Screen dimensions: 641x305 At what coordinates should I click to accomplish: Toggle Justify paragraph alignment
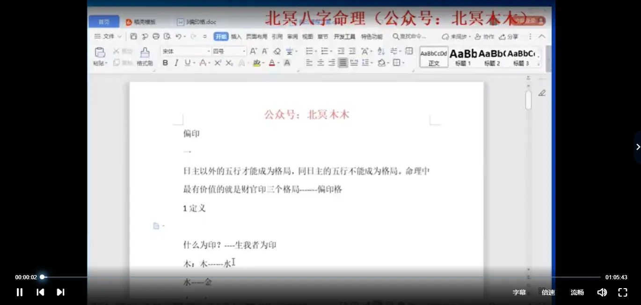tap(343, 63)
